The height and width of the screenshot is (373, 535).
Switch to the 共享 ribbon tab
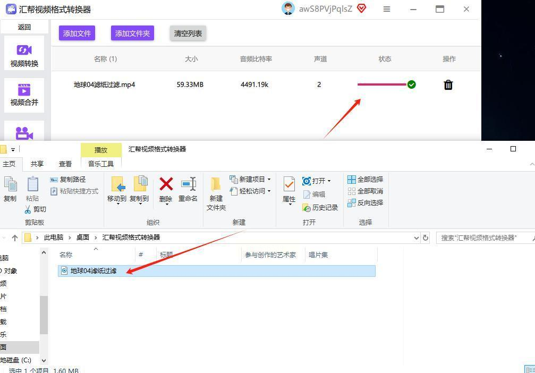(x=37, y=164)
